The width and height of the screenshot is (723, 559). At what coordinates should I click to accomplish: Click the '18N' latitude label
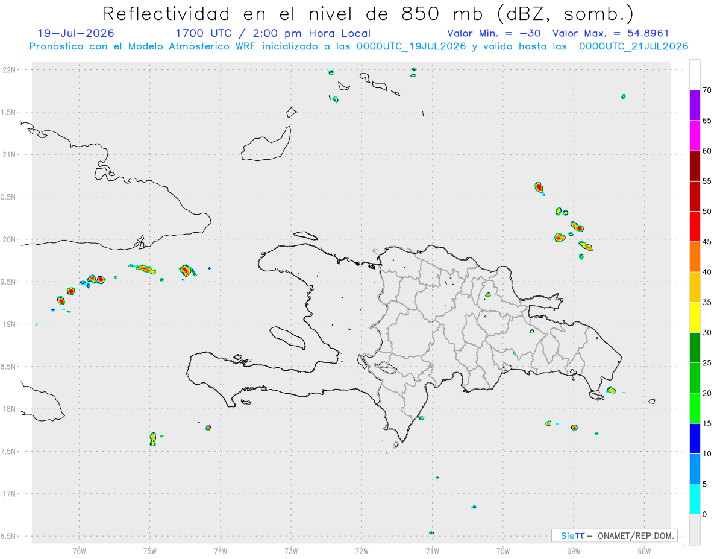(10, 409)
